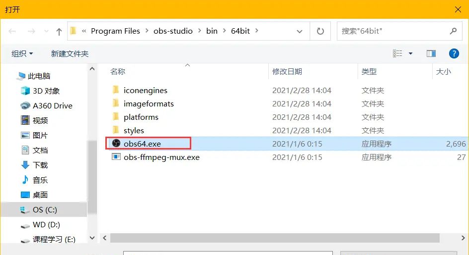This screenshot has width=469, height=255.
Task: Click the search magnifier icon
Action: pos(454,31)
